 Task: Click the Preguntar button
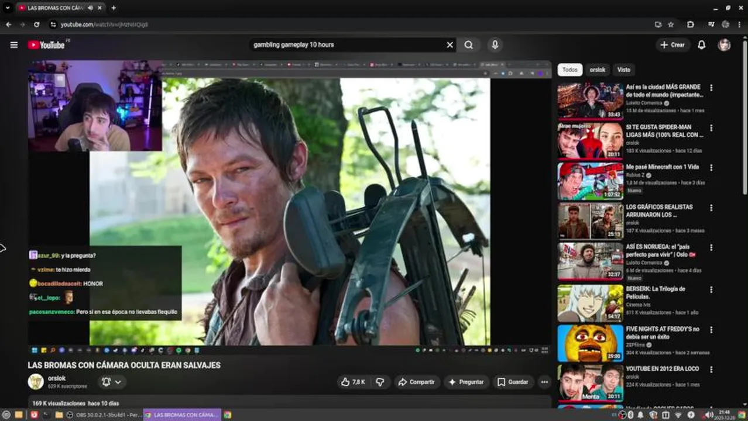[466, 382]
